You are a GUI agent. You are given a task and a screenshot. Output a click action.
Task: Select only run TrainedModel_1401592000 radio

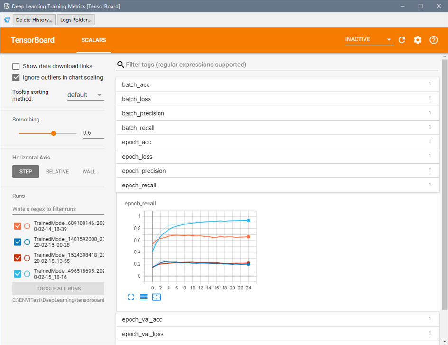[27, 242]
